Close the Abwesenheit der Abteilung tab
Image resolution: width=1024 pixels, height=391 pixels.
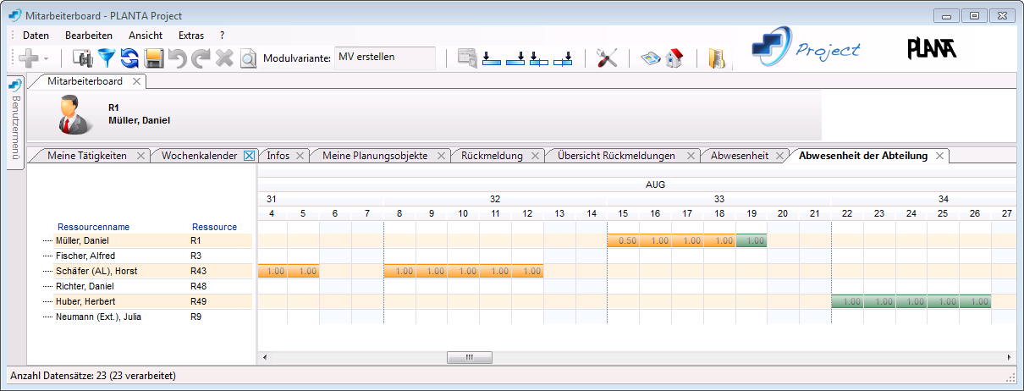pyautogui.click(x=939, y=156)
